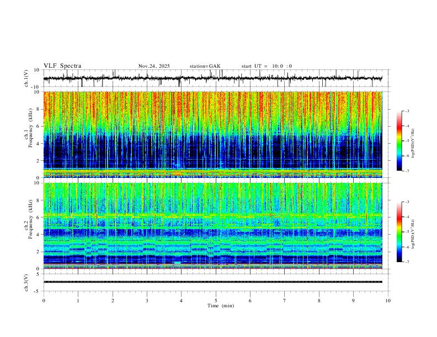
Task: Click time axis tick label "1"
Action: pos(78,301)
